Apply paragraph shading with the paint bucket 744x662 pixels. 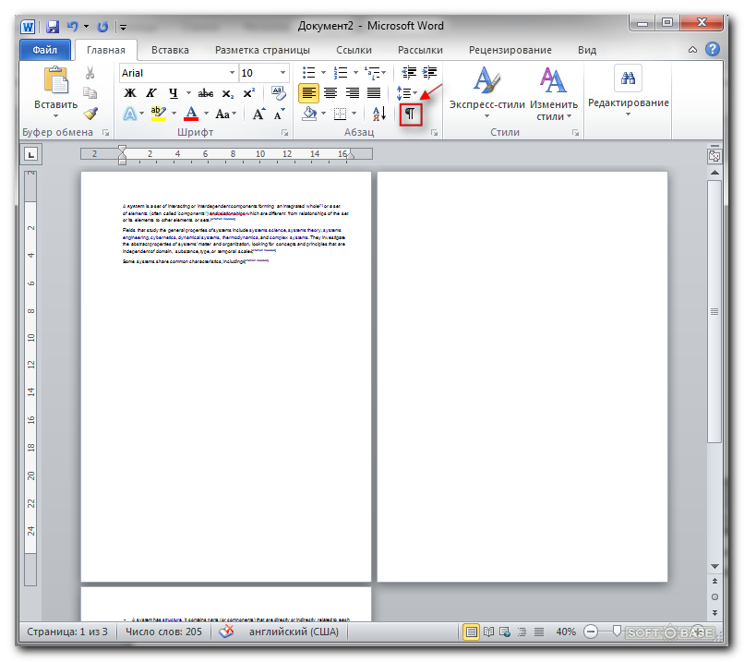(309, 114)
